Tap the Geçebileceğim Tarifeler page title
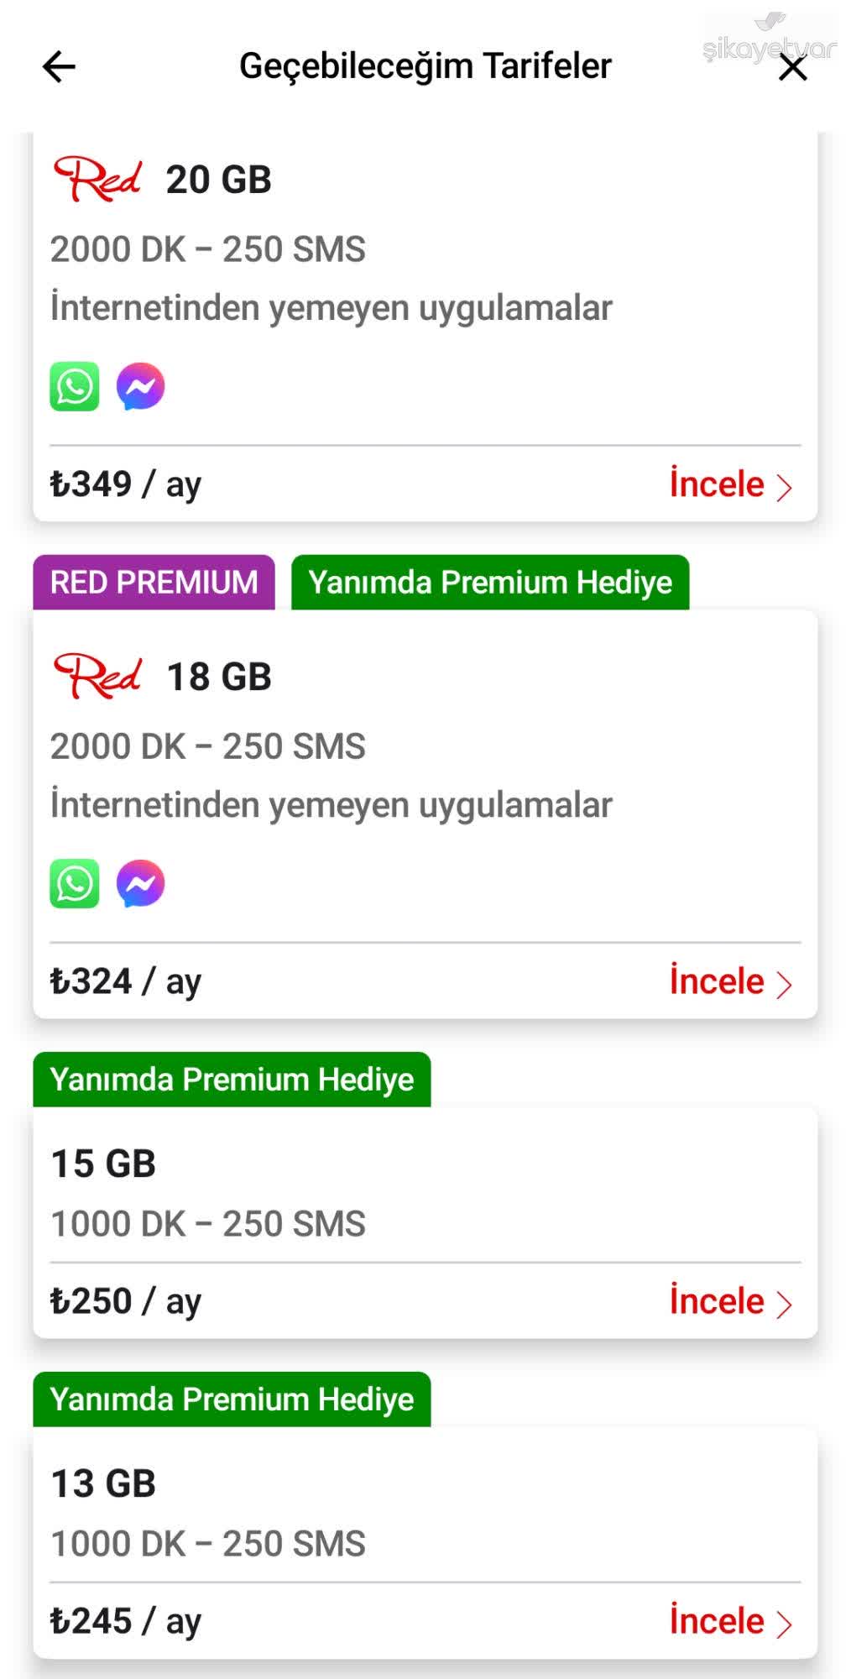851x1679 pixels. [x=425, y=65]
